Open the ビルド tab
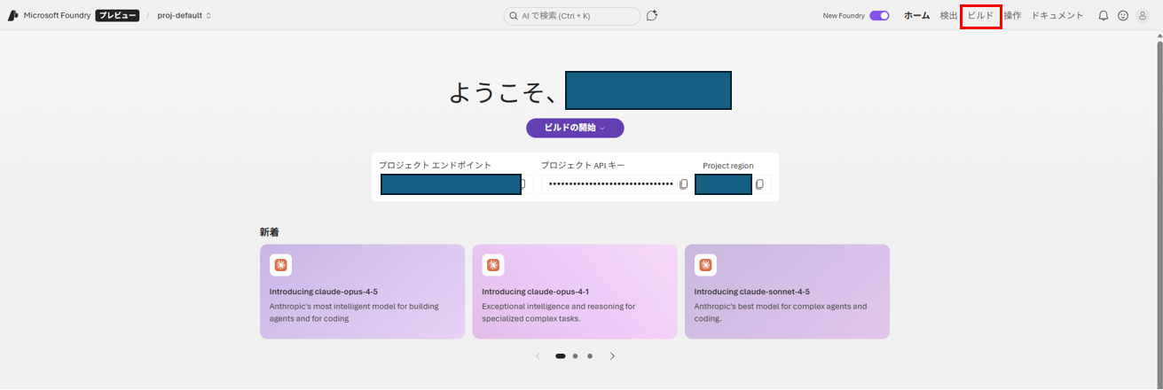The height and width of the screenshot is (390, 1163). tap(980, 15)
